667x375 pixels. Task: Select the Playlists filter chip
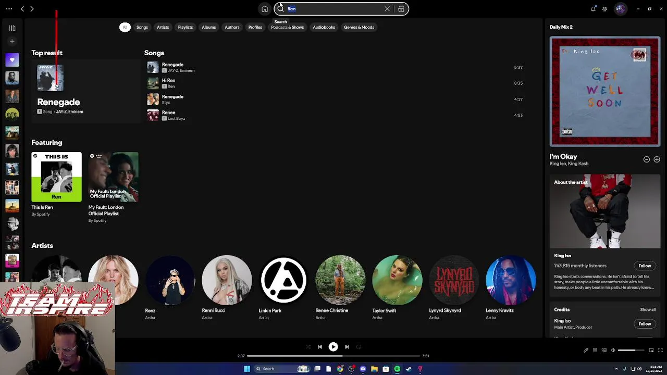(x=186, y=27)
